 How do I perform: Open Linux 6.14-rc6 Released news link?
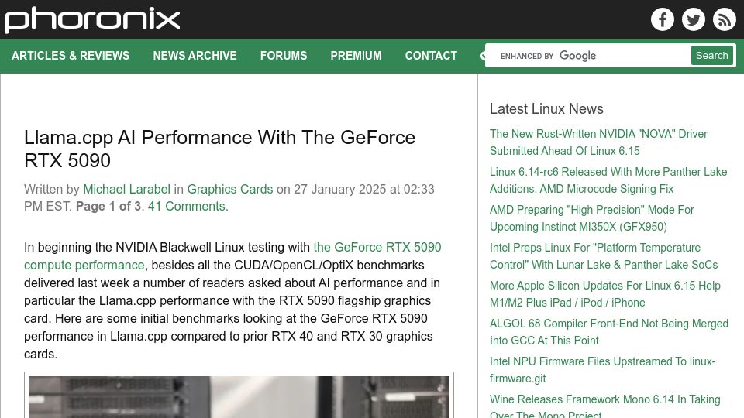pos(608,180)
